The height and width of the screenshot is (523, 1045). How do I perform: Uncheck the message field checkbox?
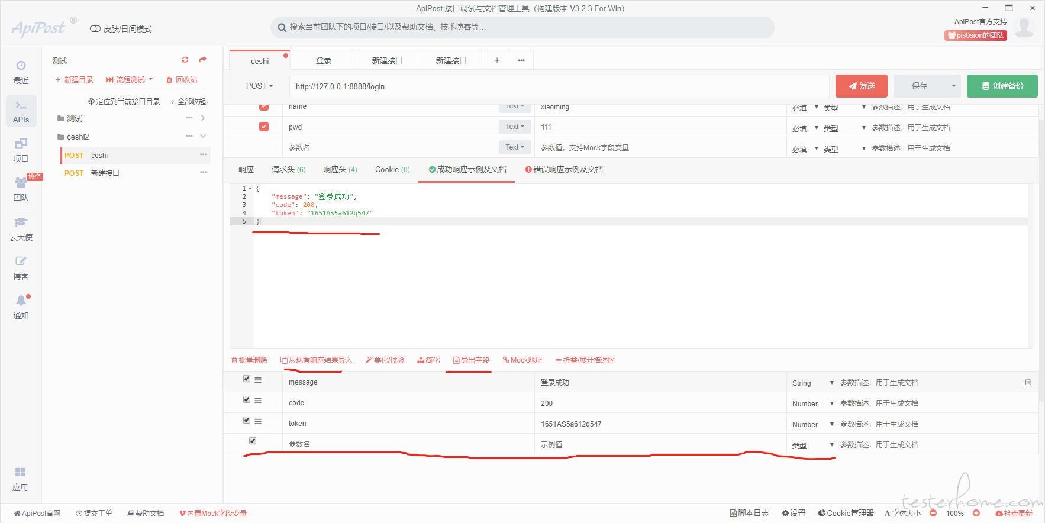pyautogui.click(x=247, y=379)
